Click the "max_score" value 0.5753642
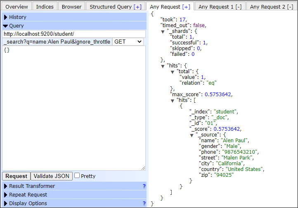The width and height of the screenshot is (298, 208). tap(218, 95)
